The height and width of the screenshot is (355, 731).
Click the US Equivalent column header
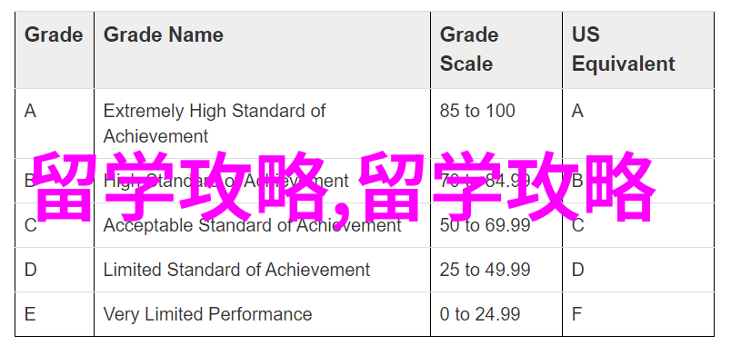(638, 50)
